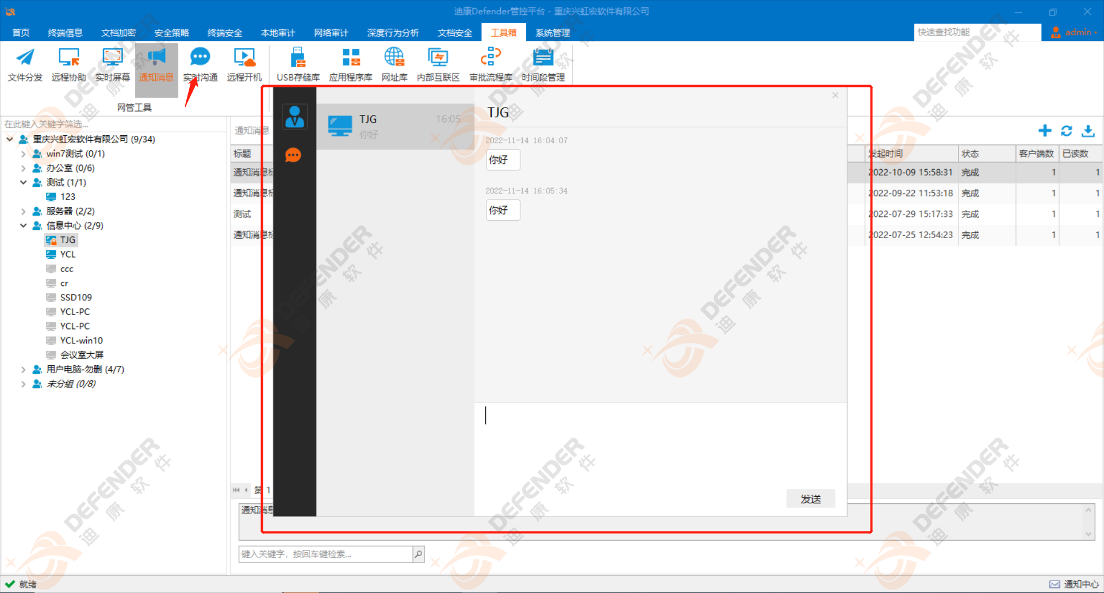Viewport: 1104px width, 593px height.
Task: Expand the 用户电脑-勿删 group
Action: (x=23, y=369)
